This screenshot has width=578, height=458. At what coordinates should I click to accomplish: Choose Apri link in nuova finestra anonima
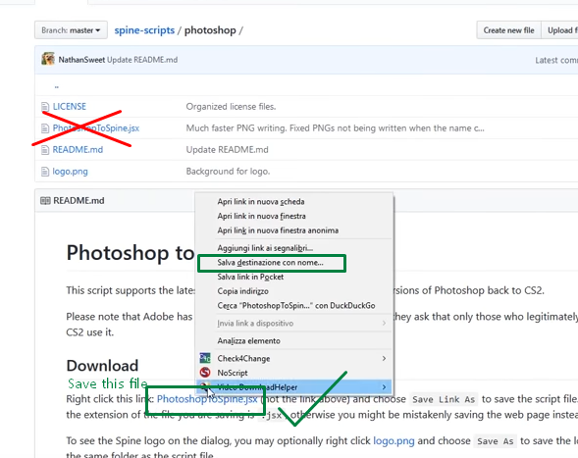coord(294,230)
